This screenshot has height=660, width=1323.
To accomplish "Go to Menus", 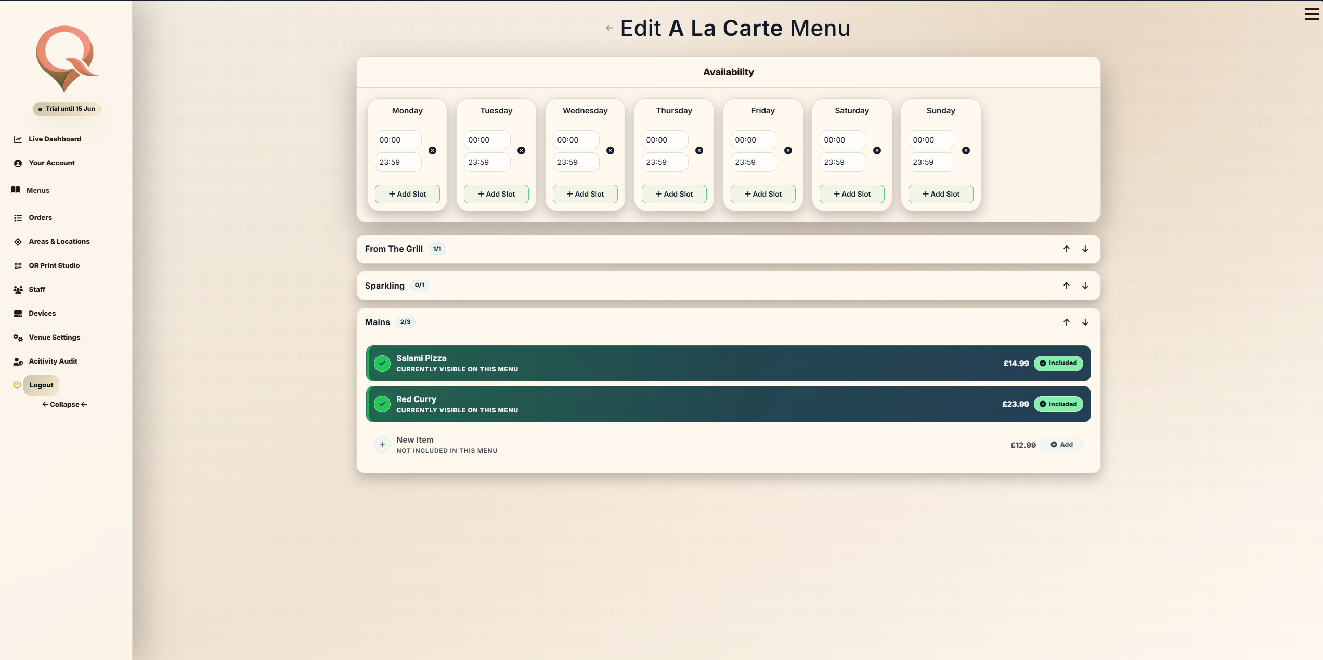I will [x=37, y=191].
